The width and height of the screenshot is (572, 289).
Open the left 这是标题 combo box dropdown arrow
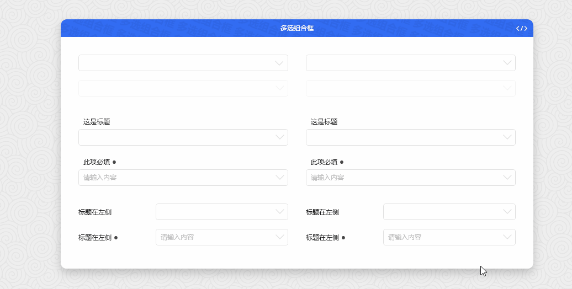coord(280,137)
